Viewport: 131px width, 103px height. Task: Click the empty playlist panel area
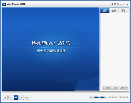click(114, 50)
